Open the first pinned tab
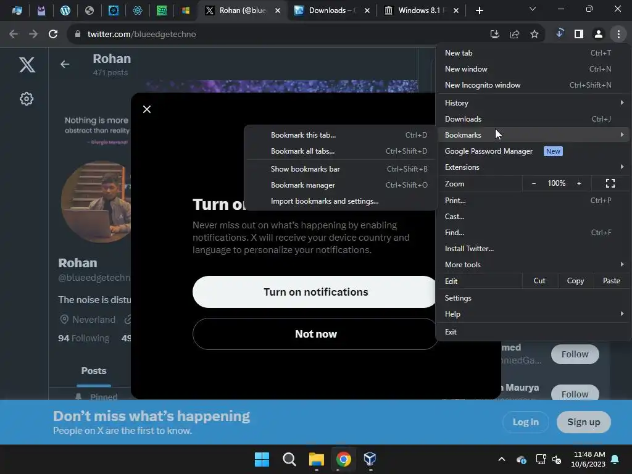The height and width of the screenshot is (474, 632). click(17, 10)
